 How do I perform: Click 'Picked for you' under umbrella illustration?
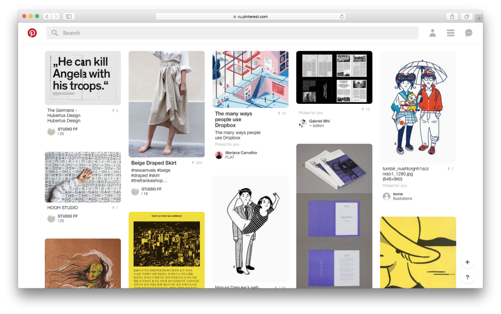tap(394, 186)
